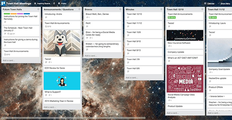
Task: Click the Jan 21 due date badge
Action: coord(11,34)
